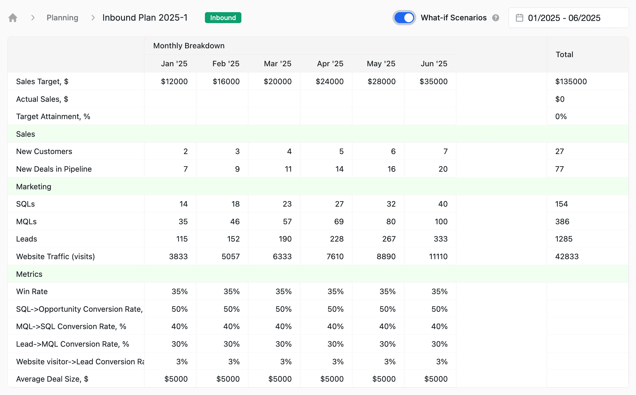Click the Actual Sales $0 total

(x=560, y=99)
